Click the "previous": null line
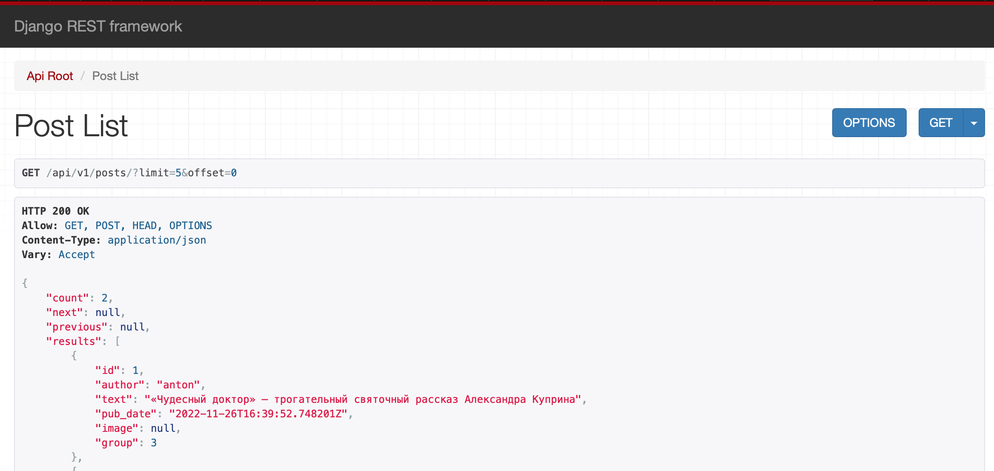Image resolution: width=994 pixels, height=471 pixels. coord(98,327)
